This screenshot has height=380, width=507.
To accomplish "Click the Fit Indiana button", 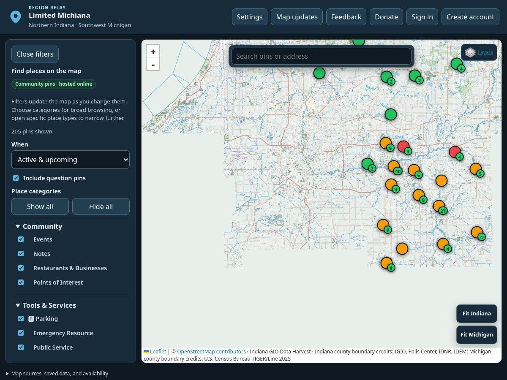I will coord(477,314).
